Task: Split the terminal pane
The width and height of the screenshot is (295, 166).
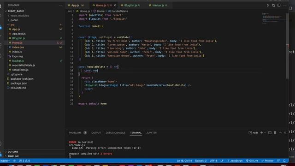Action: [x=270, y=133]
